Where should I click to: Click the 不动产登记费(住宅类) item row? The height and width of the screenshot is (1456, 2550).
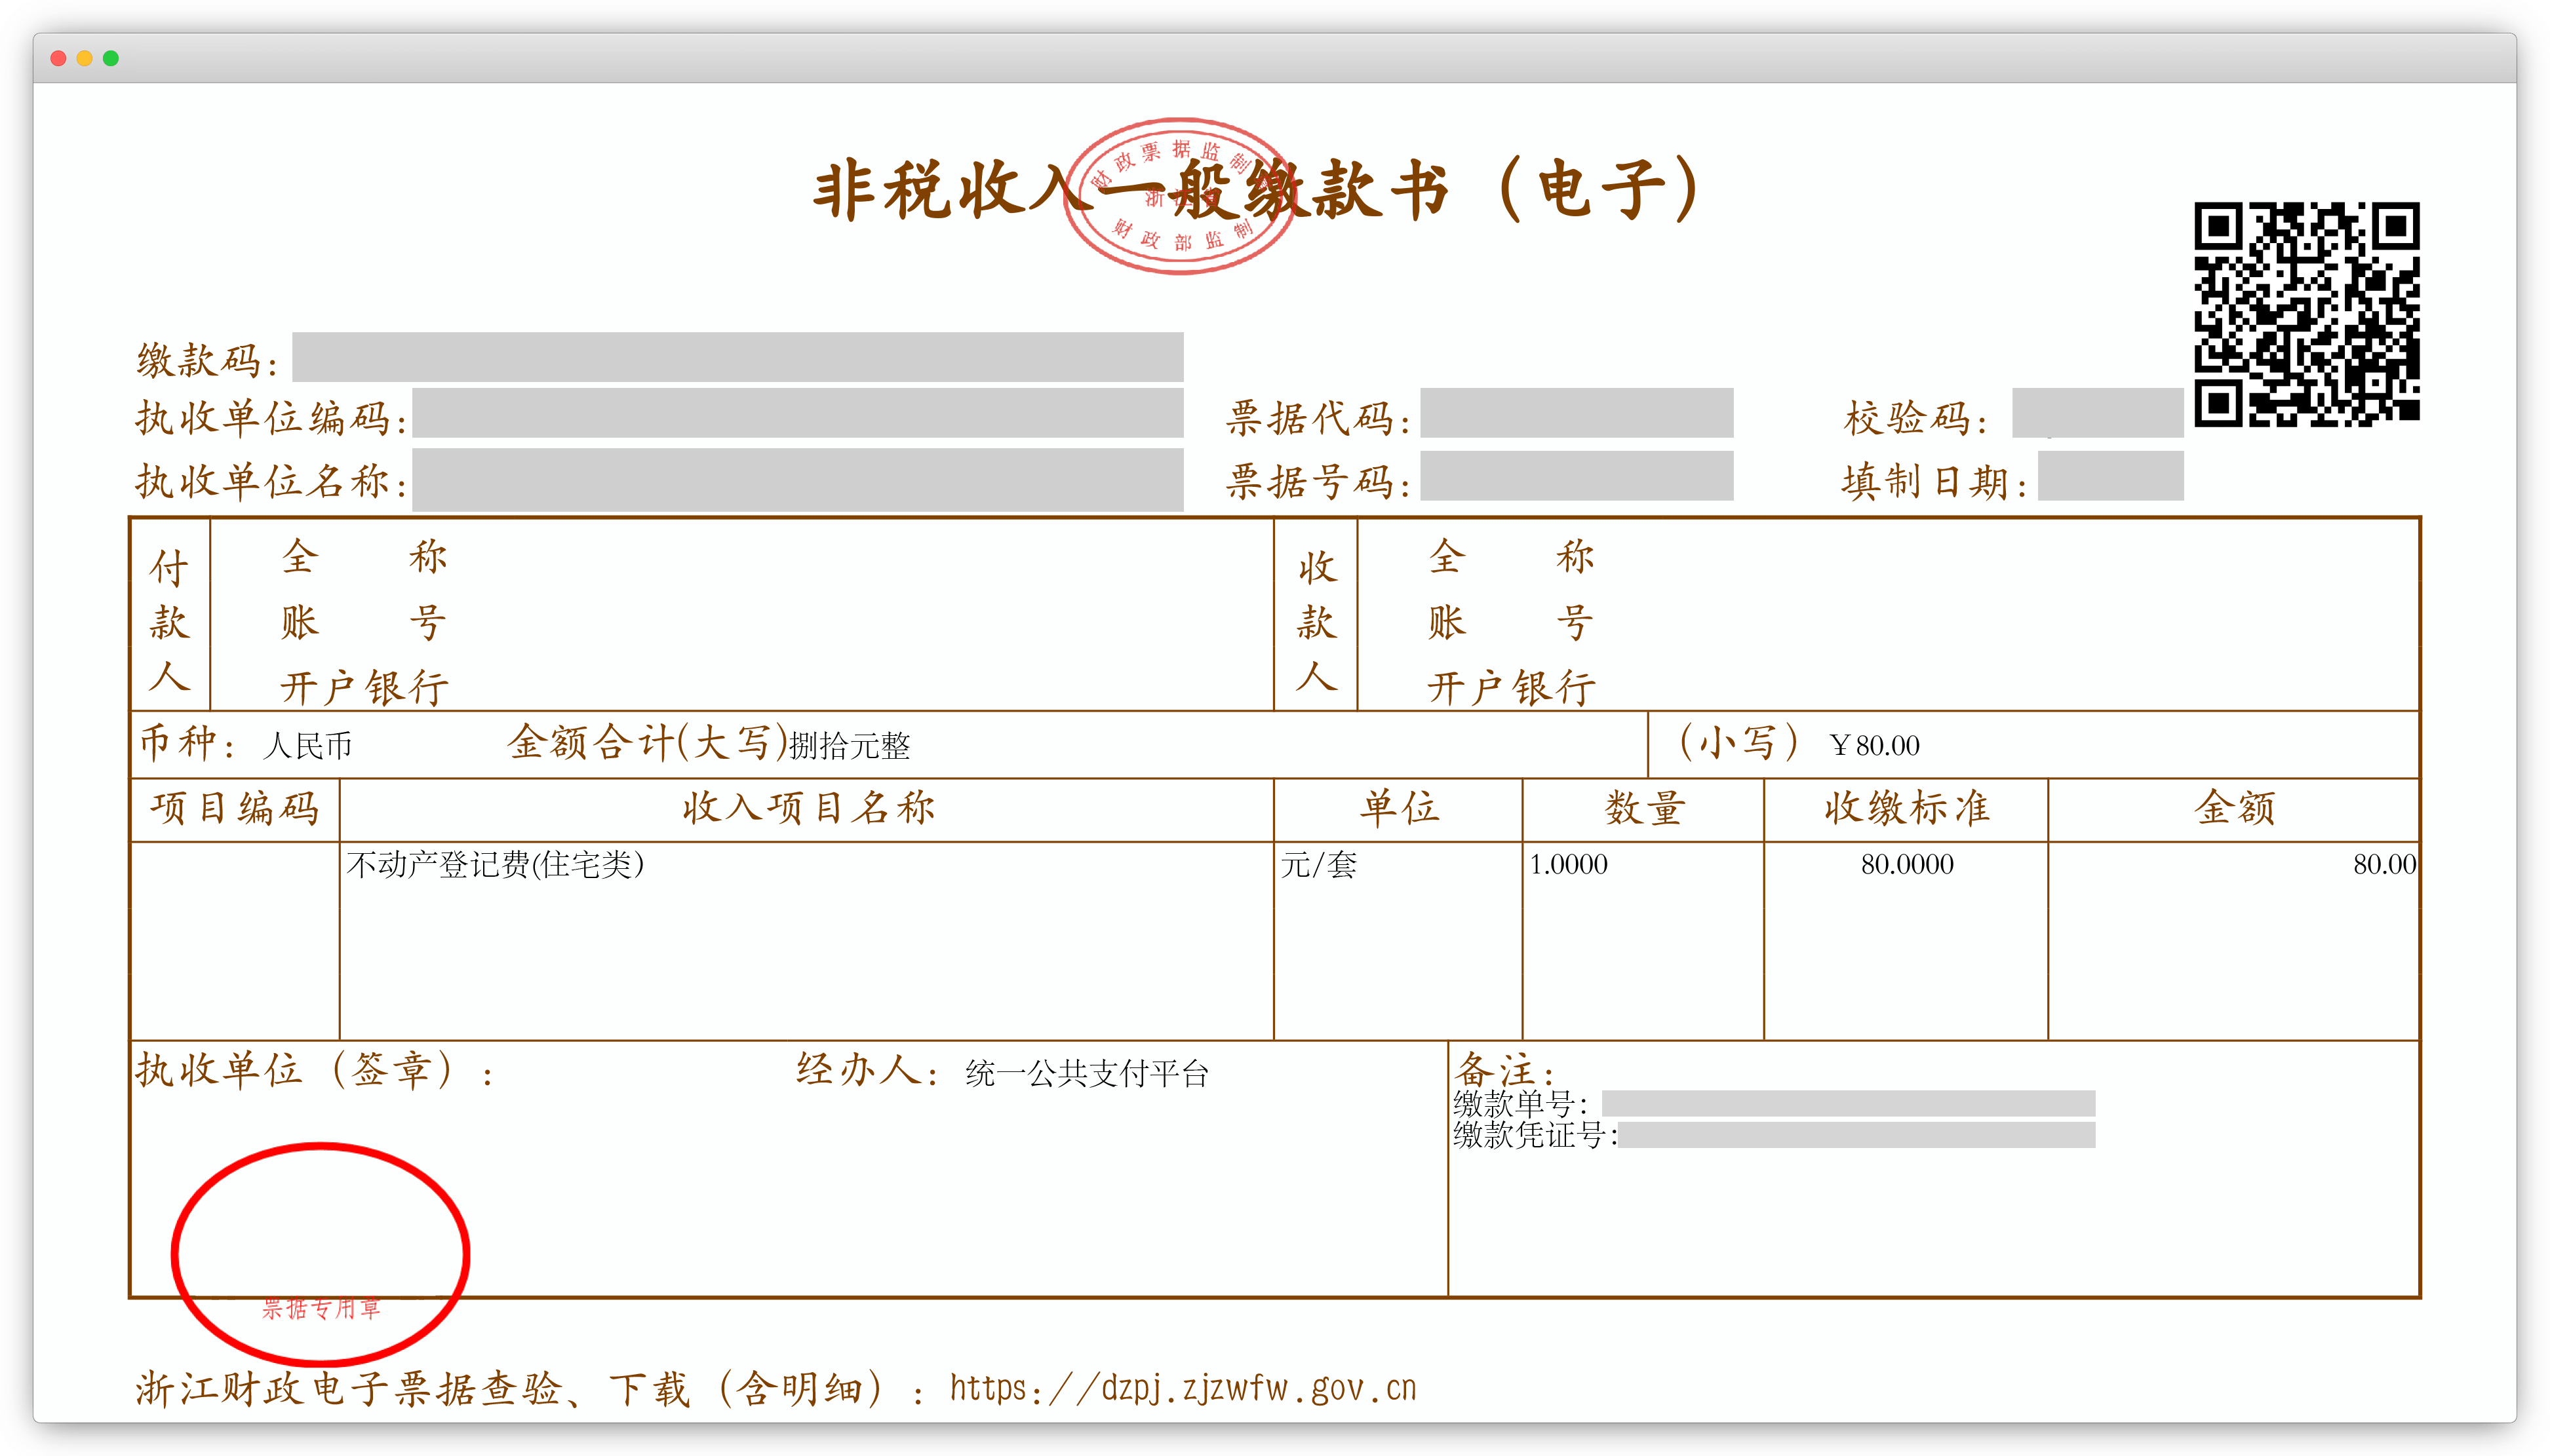pos(495,864)
